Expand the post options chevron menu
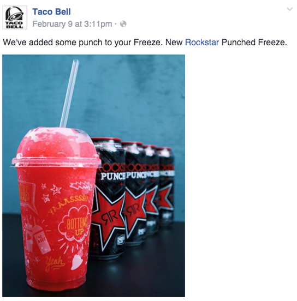The image size is (297, 301). (x=290, y=9)
